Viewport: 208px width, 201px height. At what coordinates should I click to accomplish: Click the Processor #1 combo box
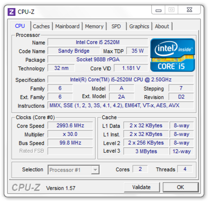[74, 170]
